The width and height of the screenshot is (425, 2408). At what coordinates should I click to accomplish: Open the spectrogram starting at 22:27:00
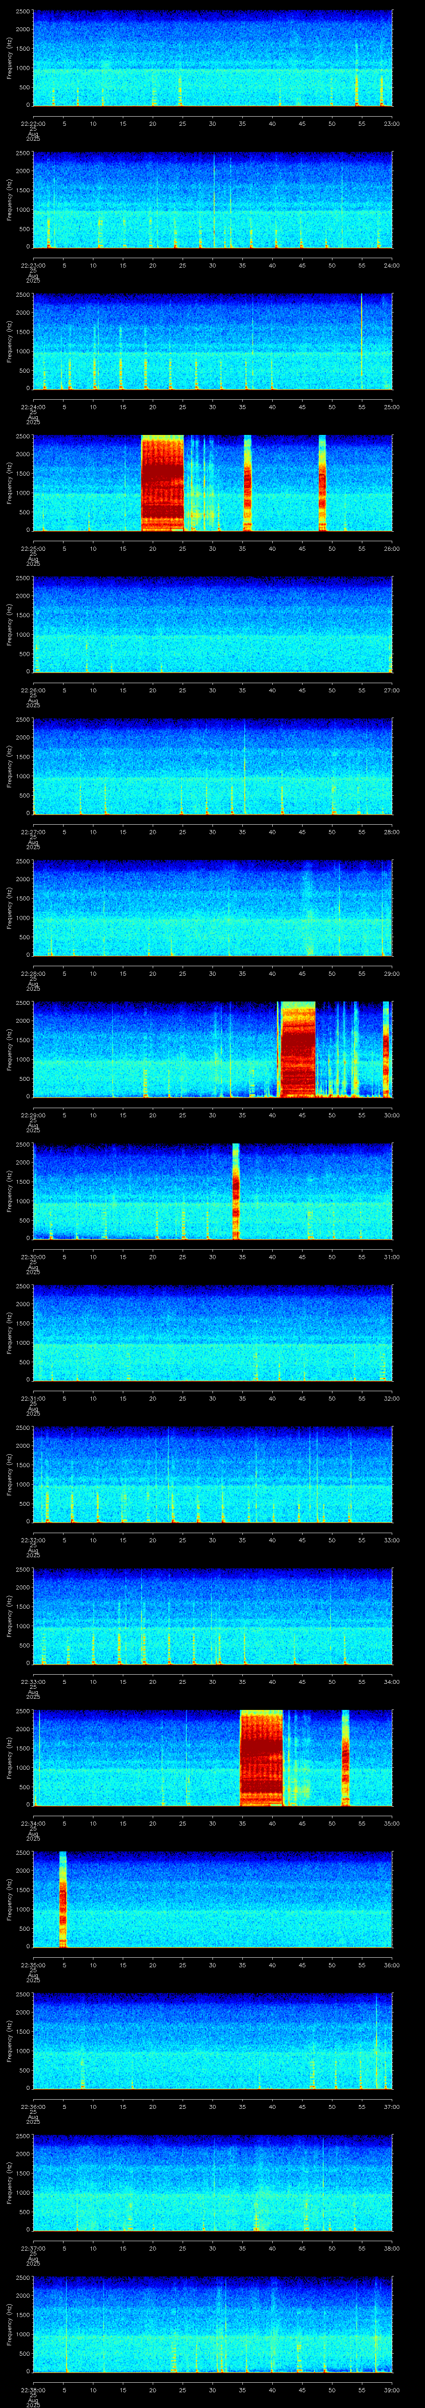click(213, 767)
